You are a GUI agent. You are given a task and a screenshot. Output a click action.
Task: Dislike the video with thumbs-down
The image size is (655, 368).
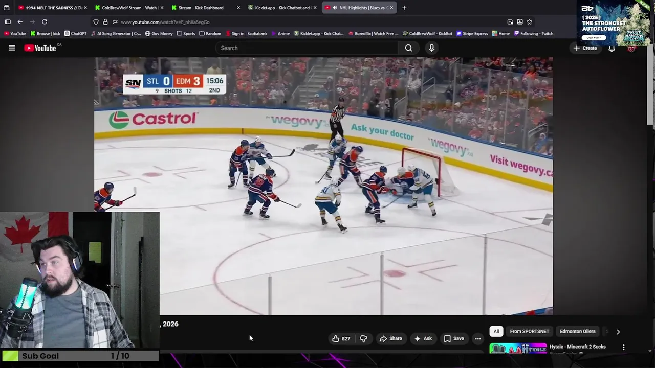click(363, 338)
